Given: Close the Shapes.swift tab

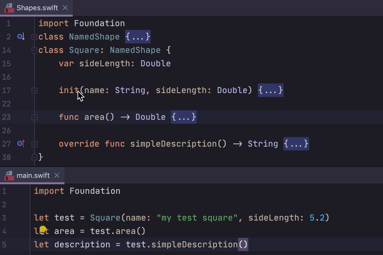Looking at the screenshot, I should pyautogui.click(x=65, y=8).
